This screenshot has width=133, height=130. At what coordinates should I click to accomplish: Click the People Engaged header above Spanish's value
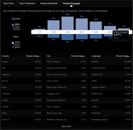(x=123, y=56)
